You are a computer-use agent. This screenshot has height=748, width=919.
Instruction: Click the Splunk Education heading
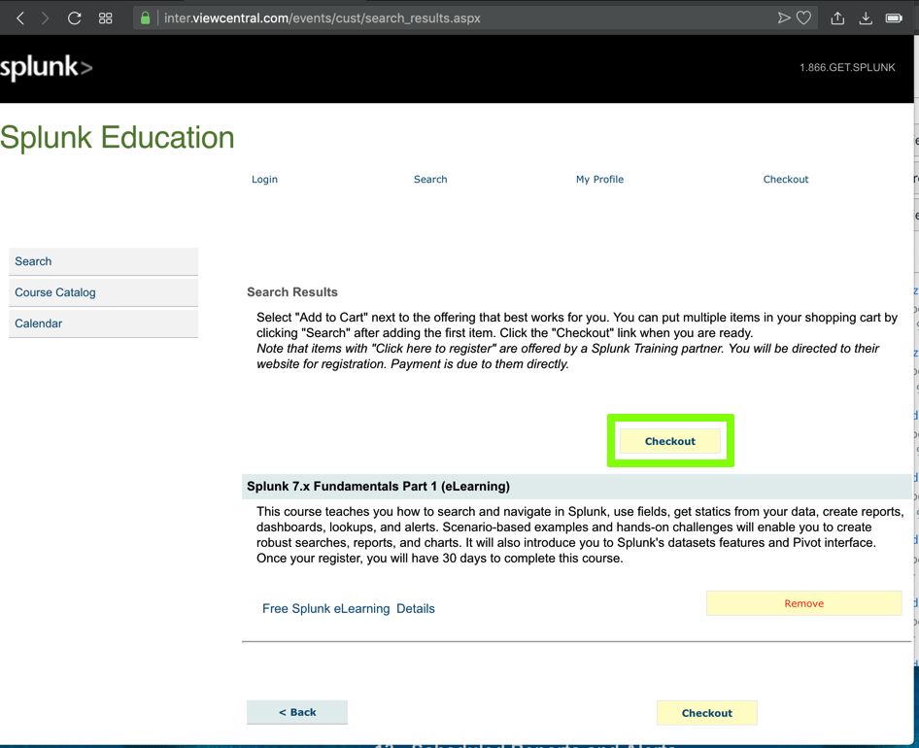tap(118, 138)
